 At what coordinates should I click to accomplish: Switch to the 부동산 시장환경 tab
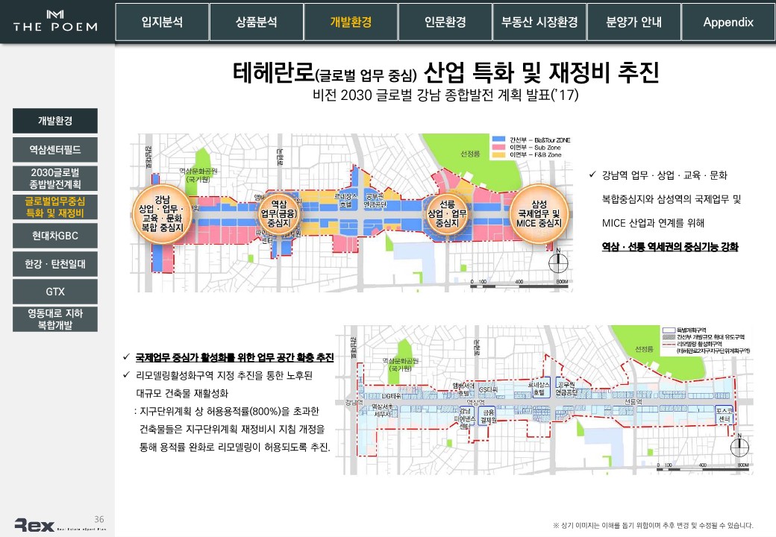pyautogui.click(x=539, y=22)
